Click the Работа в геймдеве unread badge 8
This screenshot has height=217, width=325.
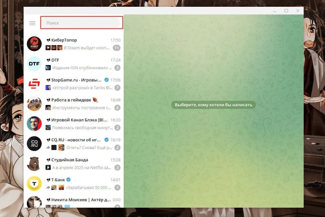[118, 108]
